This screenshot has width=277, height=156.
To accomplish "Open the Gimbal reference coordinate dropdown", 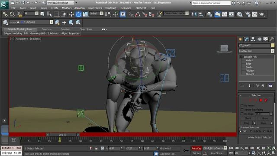I will [96, 13].
